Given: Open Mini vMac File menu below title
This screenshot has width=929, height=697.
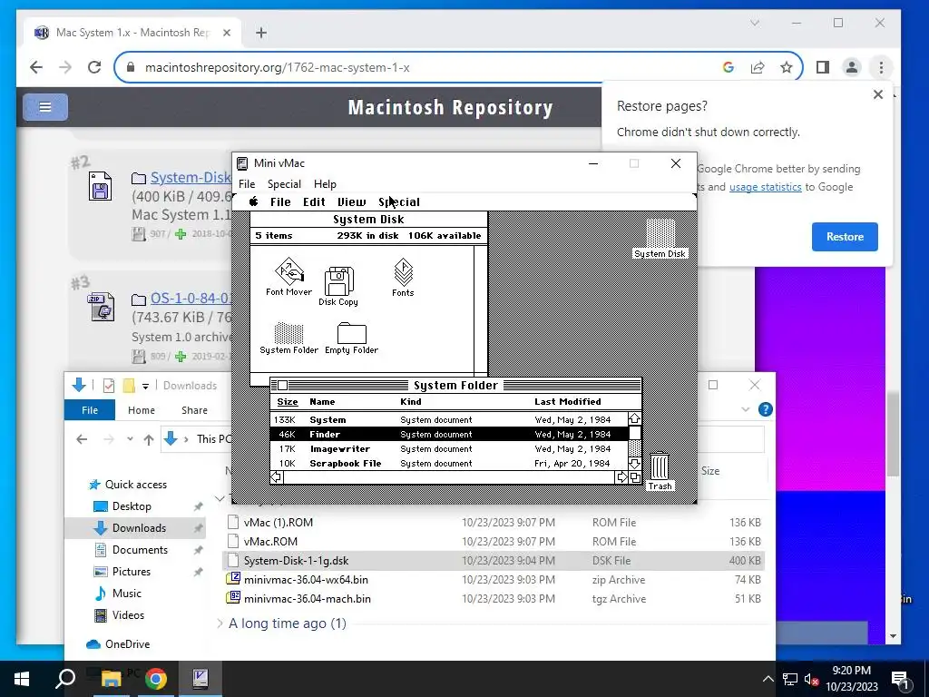Looking at the screenshot, I should [x=247, y=184].
